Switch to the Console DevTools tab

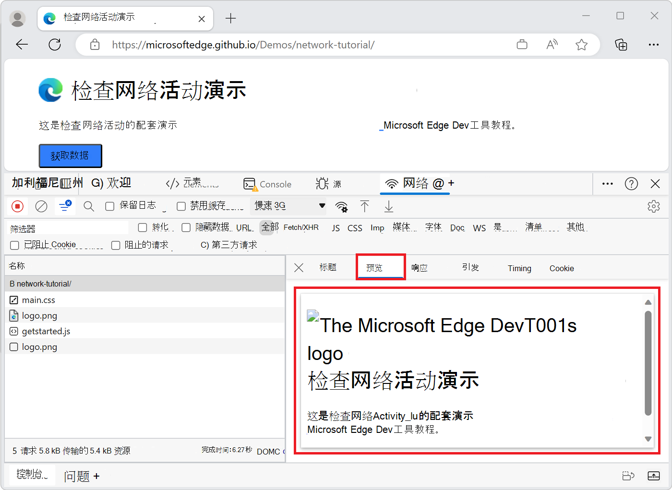[267, 184]
